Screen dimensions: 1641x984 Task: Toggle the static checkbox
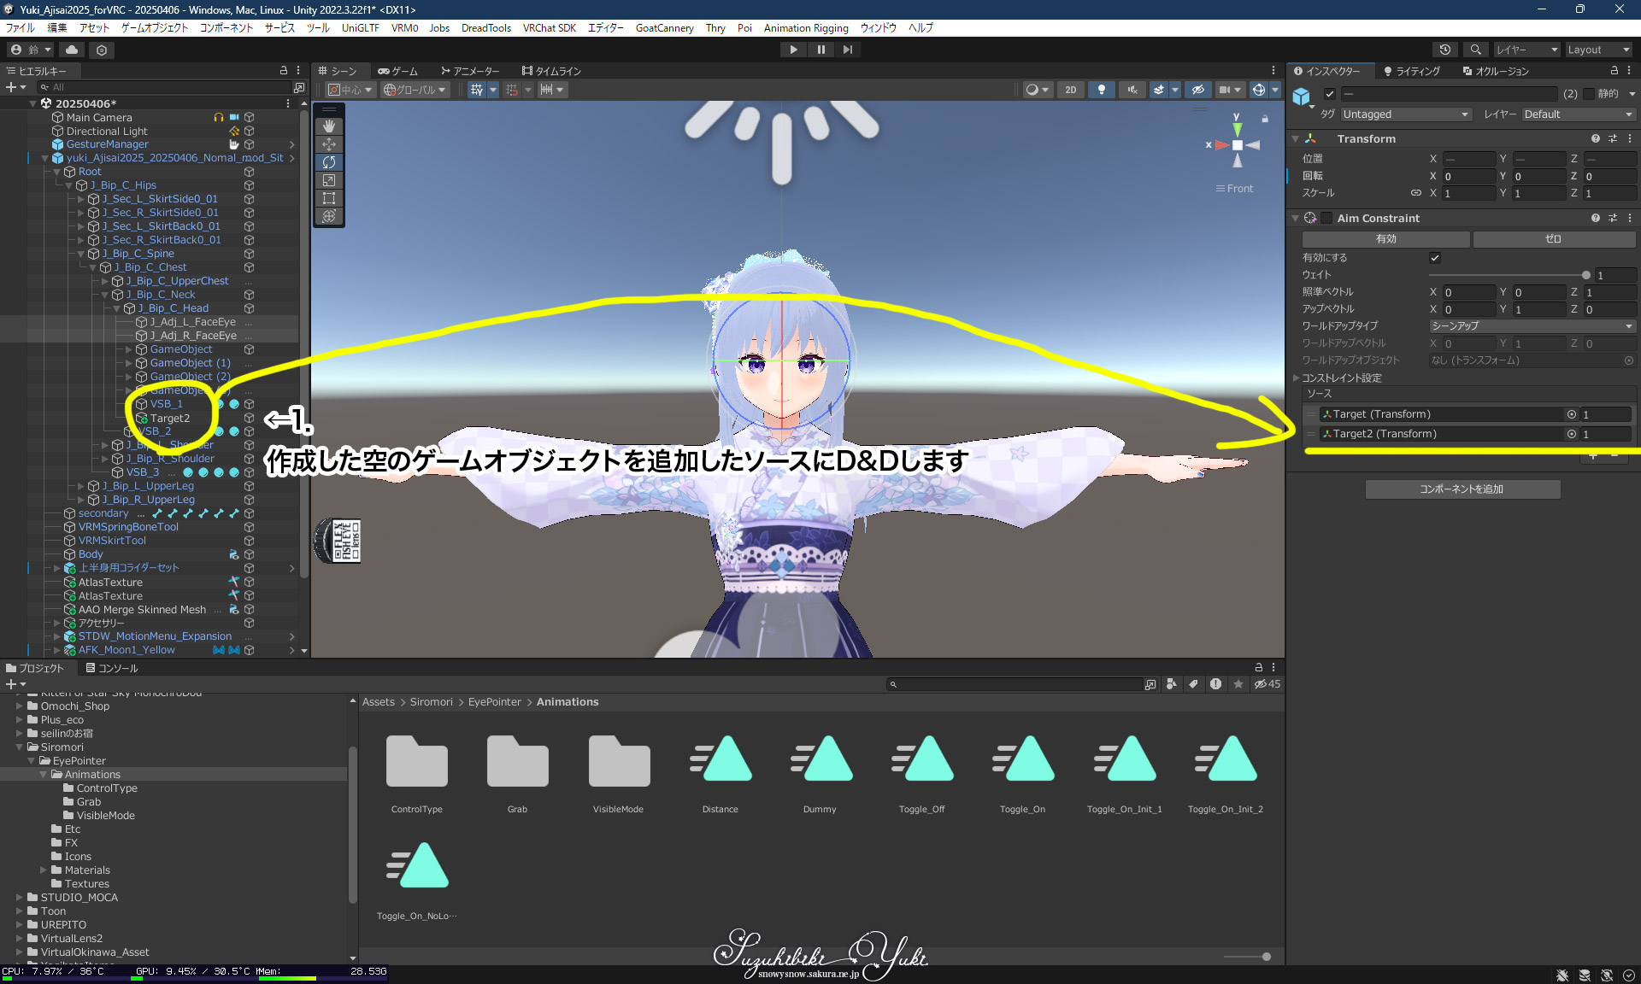coord(1589,94)
